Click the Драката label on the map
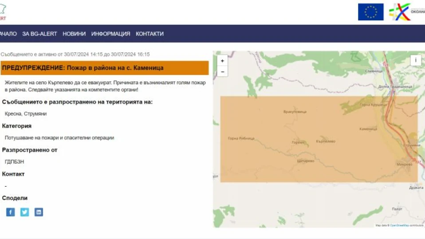 (x=416, y=188)
